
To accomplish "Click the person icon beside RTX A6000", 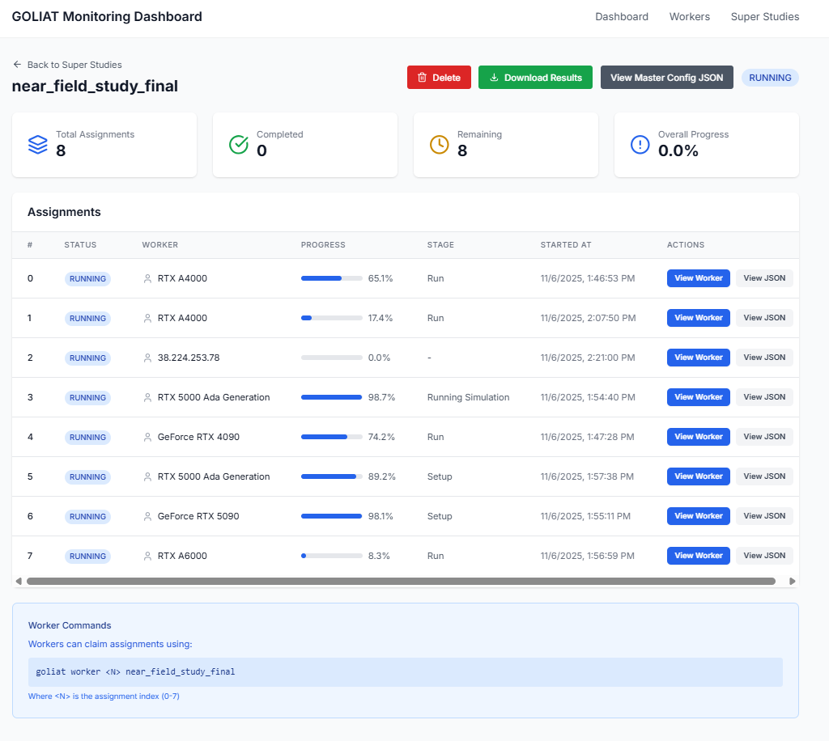I will click(x=147, y=556).
